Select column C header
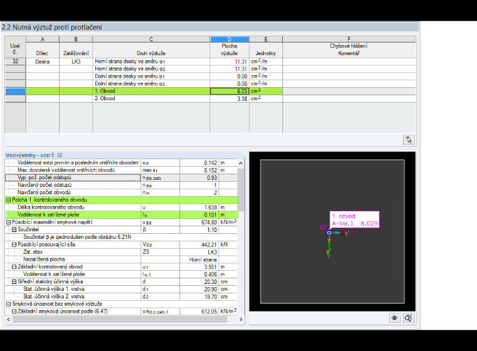The image size is (477, 351). coord(151,39)
